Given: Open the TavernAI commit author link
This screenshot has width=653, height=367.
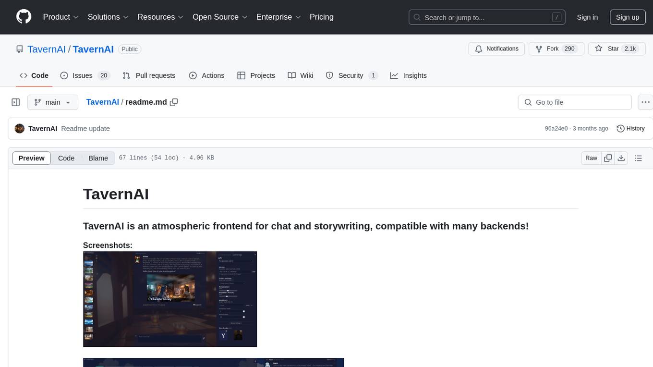Looking at the screenshot, I should (x=43, y=129).
